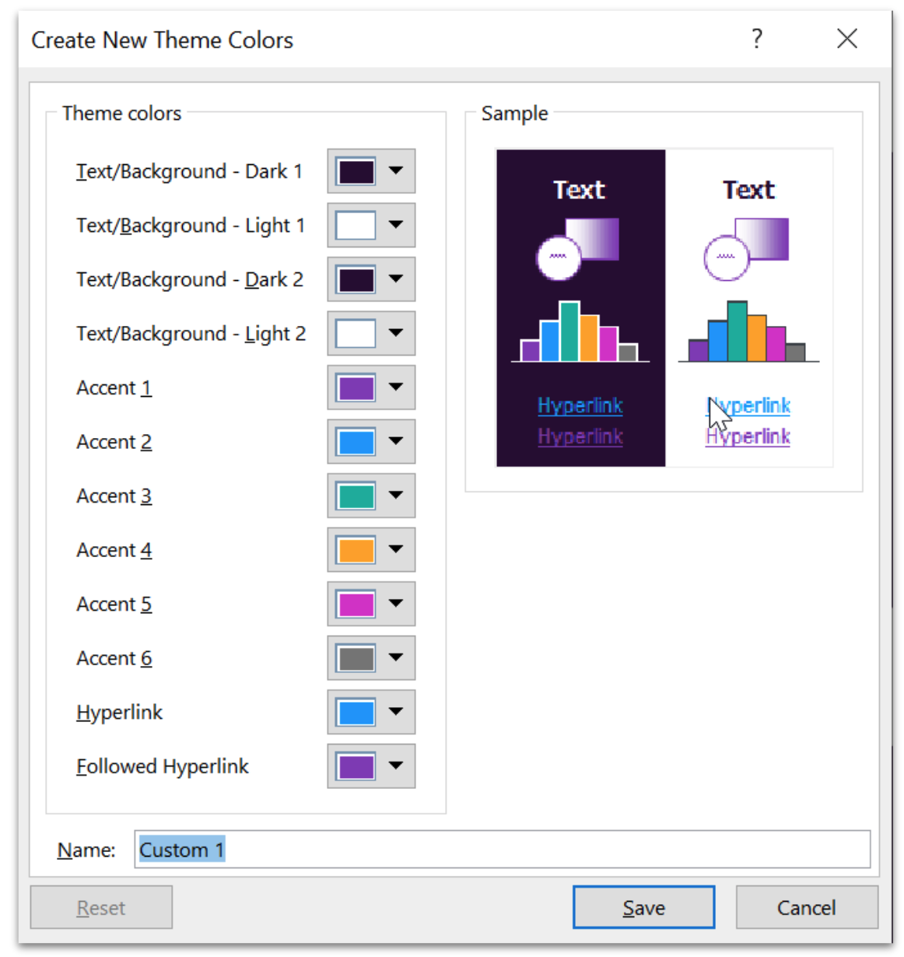Click the shapes graphic in dark sample
The width and height of the screenshot is (904, 957).
point(578,249)
